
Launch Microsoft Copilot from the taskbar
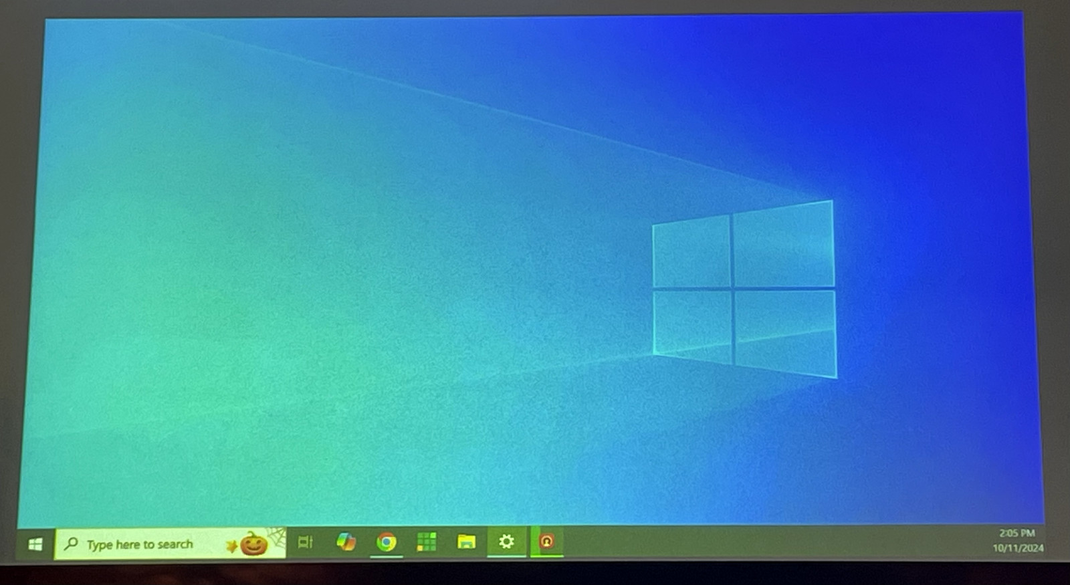pos(346,542)
